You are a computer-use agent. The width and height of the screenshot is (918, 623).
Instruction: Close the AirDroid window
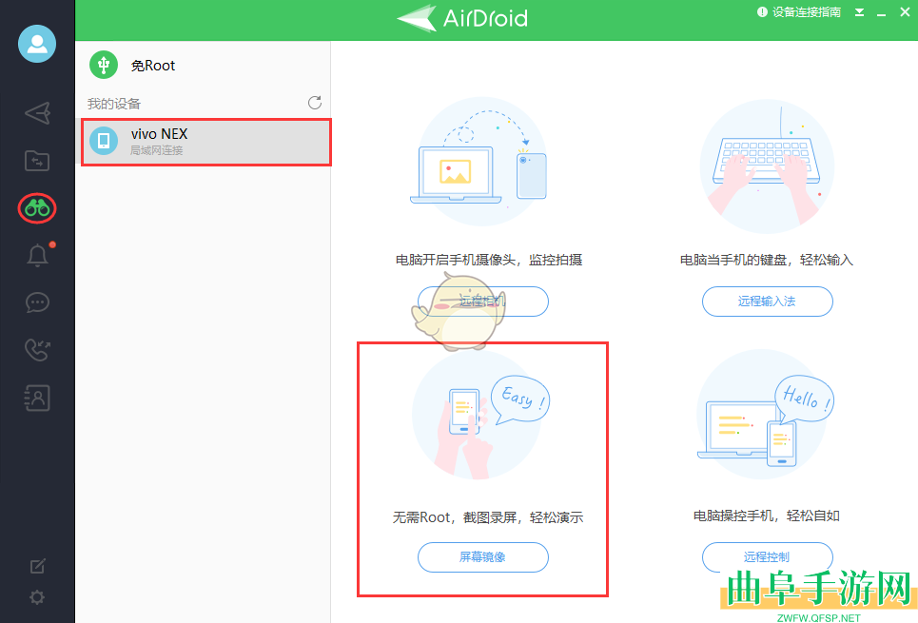coord(905,12)
